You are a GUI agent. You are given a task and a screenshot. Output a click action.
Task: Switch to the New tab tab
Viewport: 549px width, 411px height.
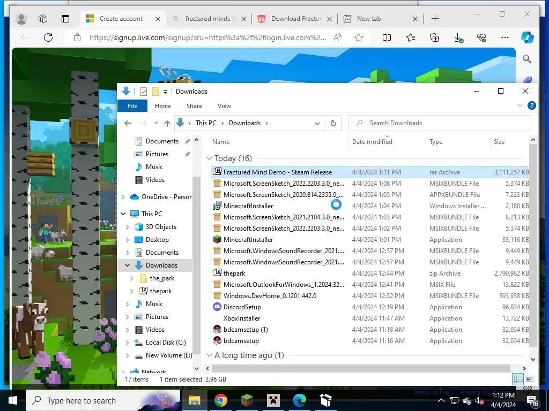380,19
